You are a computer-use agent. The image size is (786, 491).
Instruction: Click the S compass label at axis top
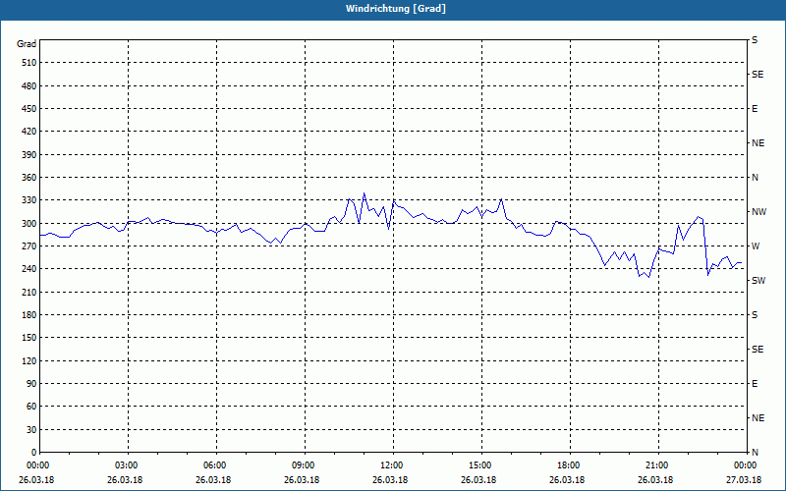[755, 40]
